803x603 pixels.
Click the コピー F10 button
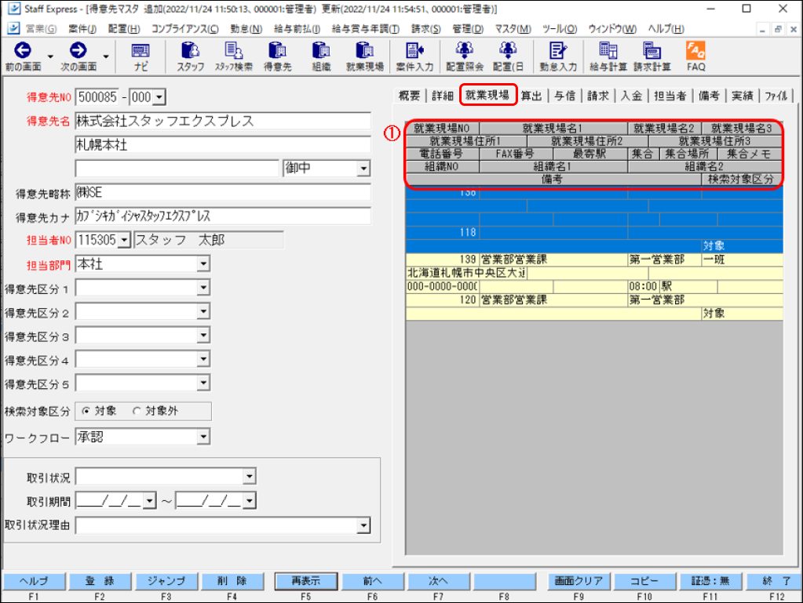(x=644, y=581)
